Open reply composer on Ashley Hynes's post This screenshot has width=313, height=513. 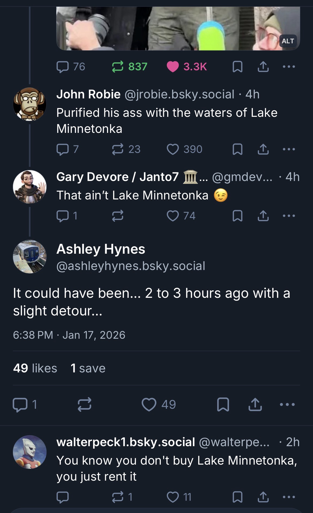[x=20, y=404]
